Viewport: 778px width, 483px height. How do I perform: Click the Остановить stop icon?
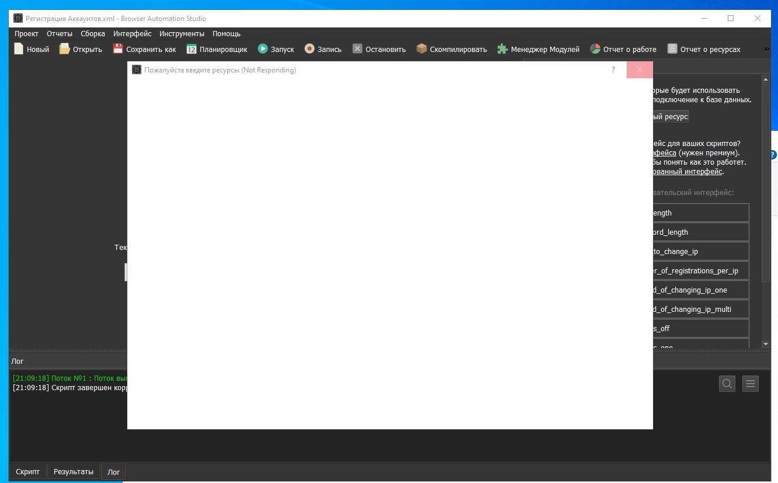click(357, 49)
